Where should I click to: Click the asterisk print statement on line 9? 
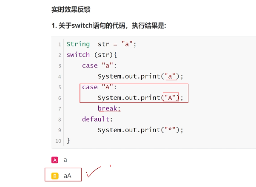click(141, 130)
